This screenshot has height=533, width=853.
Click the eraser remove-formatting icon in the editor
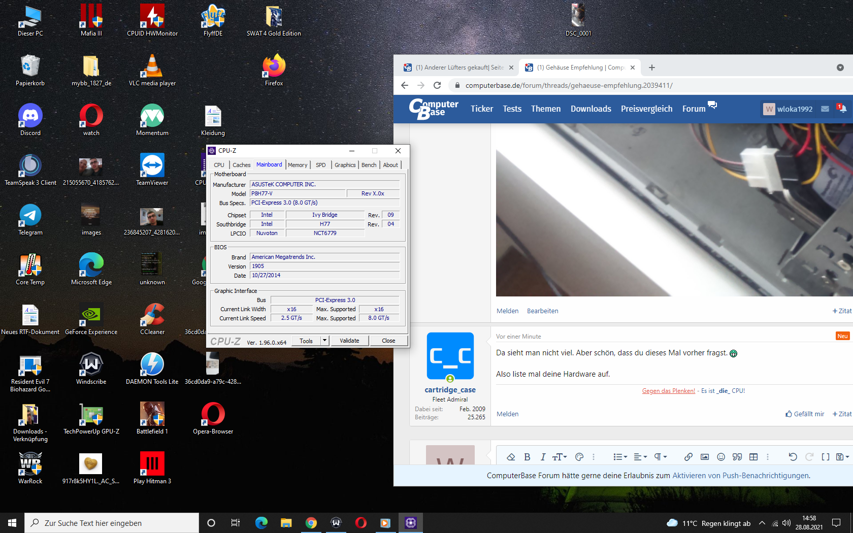coord(511,457)
